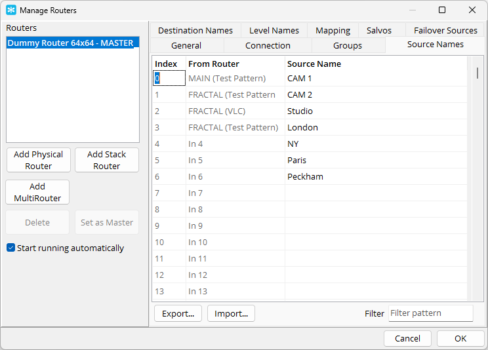Open the Level Names tab

(x=274, y=31)
